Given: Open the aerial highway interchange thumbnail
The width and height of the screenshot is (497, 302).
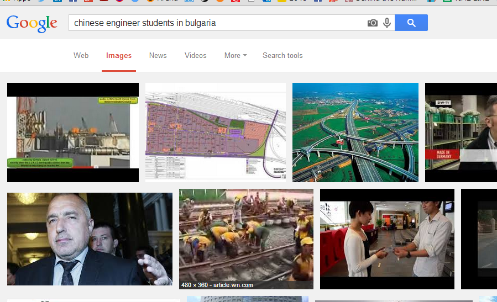Looking at the screenshot, I should point(355,133).
